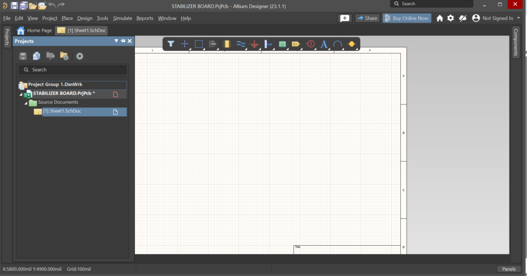Screen dimensions: 527x276
Task: Toggle the notifications disabled cloud icon
Action: coord(463,18)
